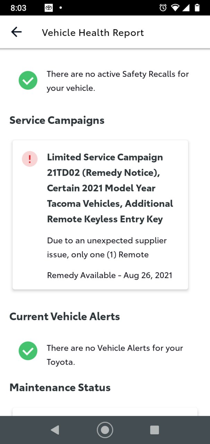Tap the Android home circle button
Image resolution: width=210 pixels, height=444 pixels.
click(105, 430)
